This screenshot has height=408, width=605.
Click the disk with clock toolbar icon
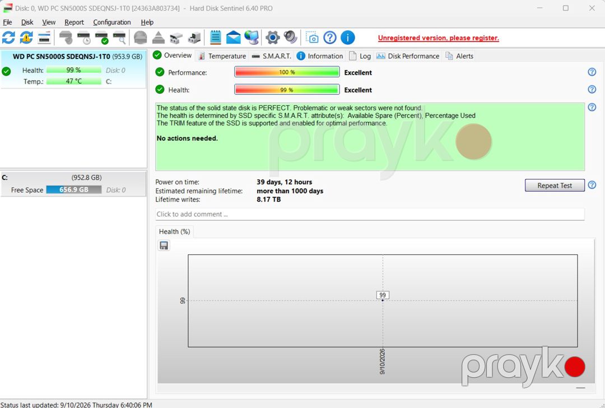pyautogui.click(x=83, y=38)
